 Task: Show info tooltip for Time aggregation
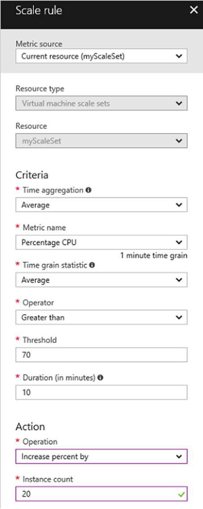[88, 190]
